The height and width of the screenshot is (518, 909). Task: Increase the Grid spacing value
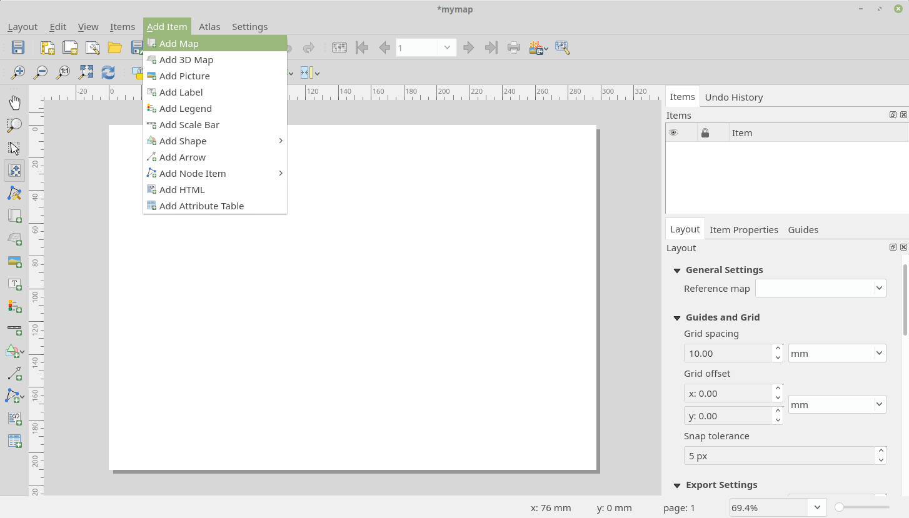click(x=778, y=348)
